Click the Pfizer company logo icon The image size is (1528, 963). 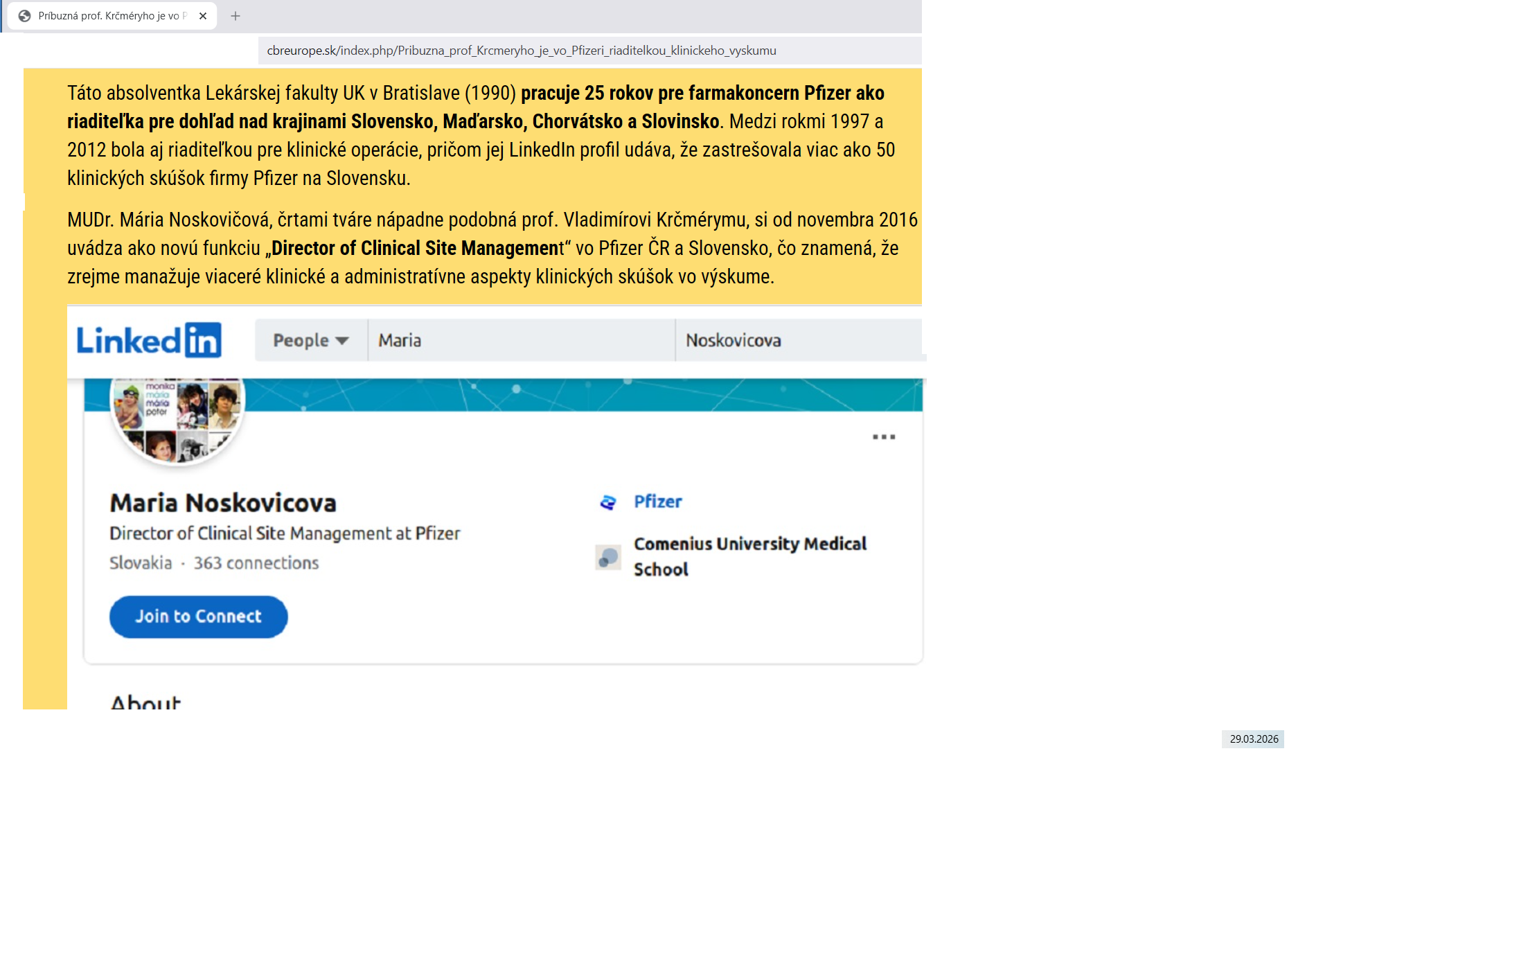click(608, 502)
